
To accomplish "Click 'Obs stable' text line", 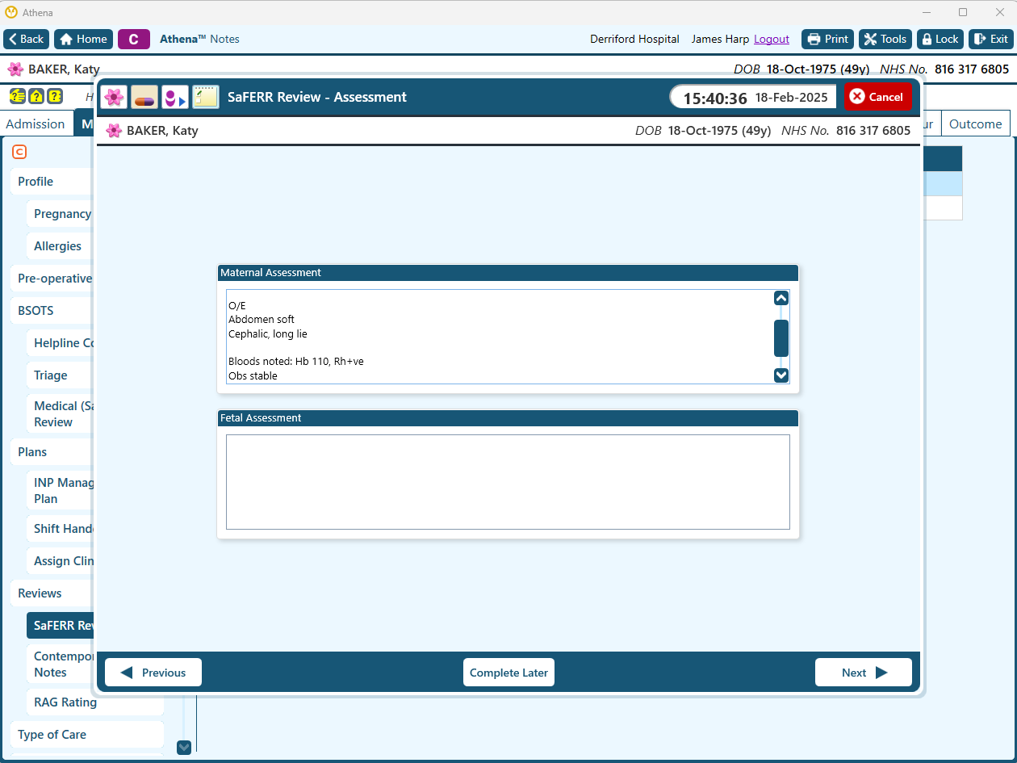I will 253,376.
